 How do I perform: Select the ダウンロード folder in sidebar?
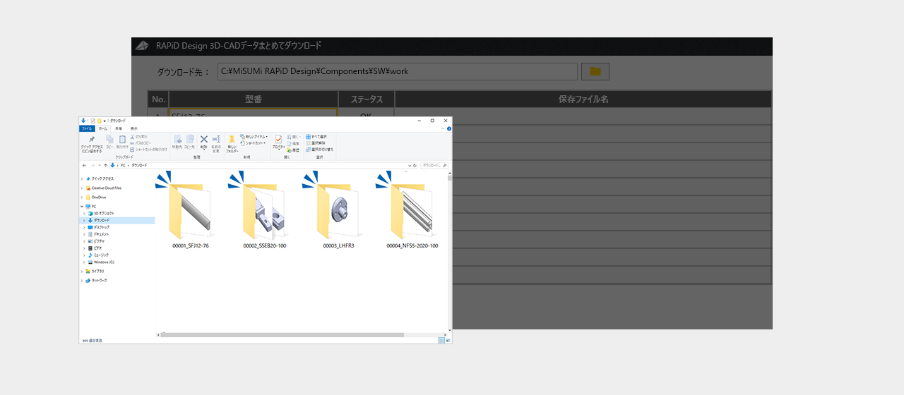point(102,220)
